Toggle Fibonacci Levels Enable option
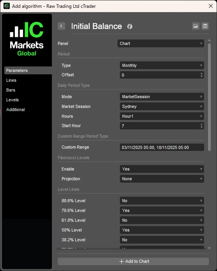This screenshot has height=271, width=217. pos(162,169)
